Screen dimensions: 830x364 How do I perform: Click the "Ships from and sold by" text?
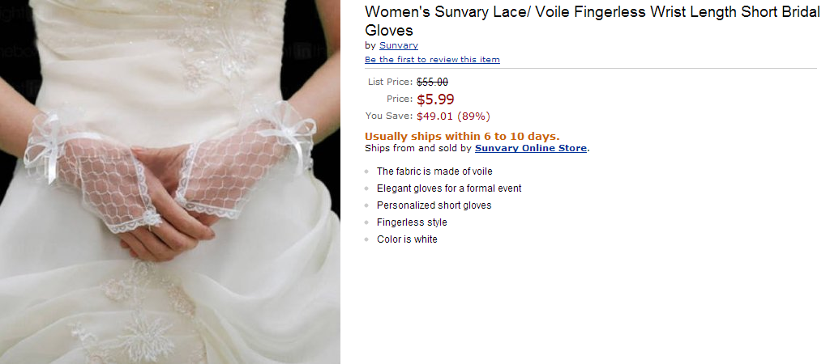[418, 148]
